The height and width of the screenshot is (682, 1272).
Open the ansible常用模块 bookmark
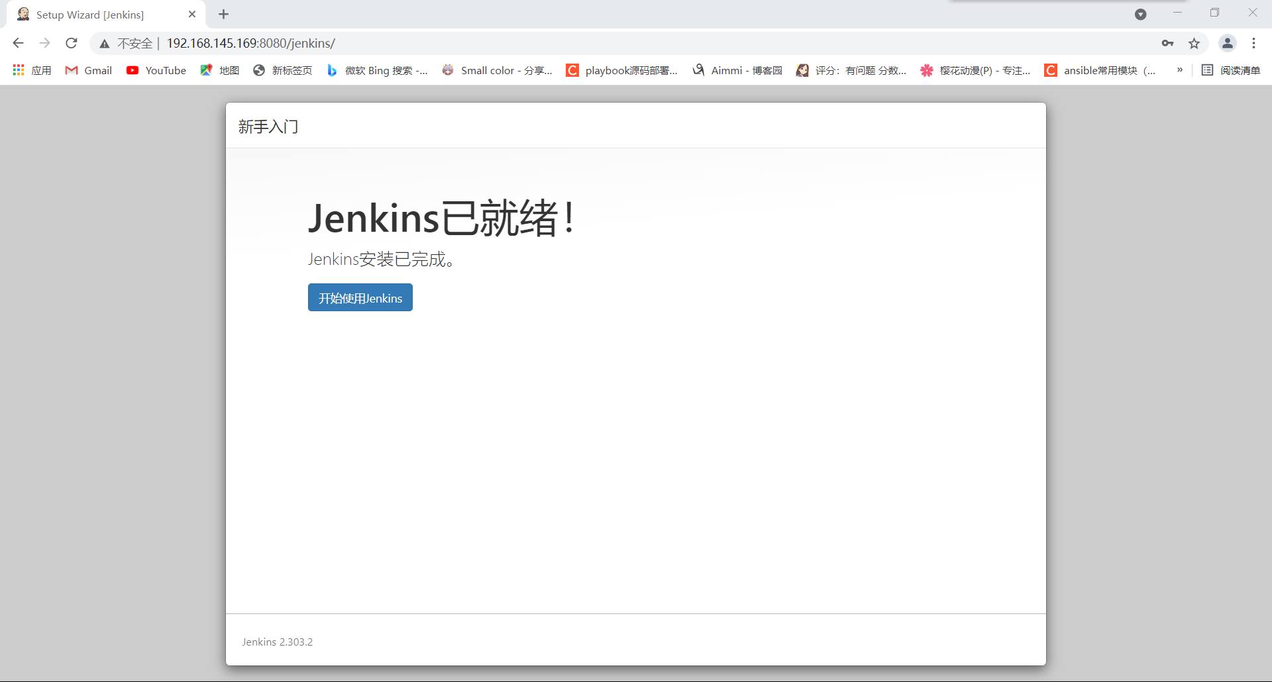click(x=1100, y=70)
